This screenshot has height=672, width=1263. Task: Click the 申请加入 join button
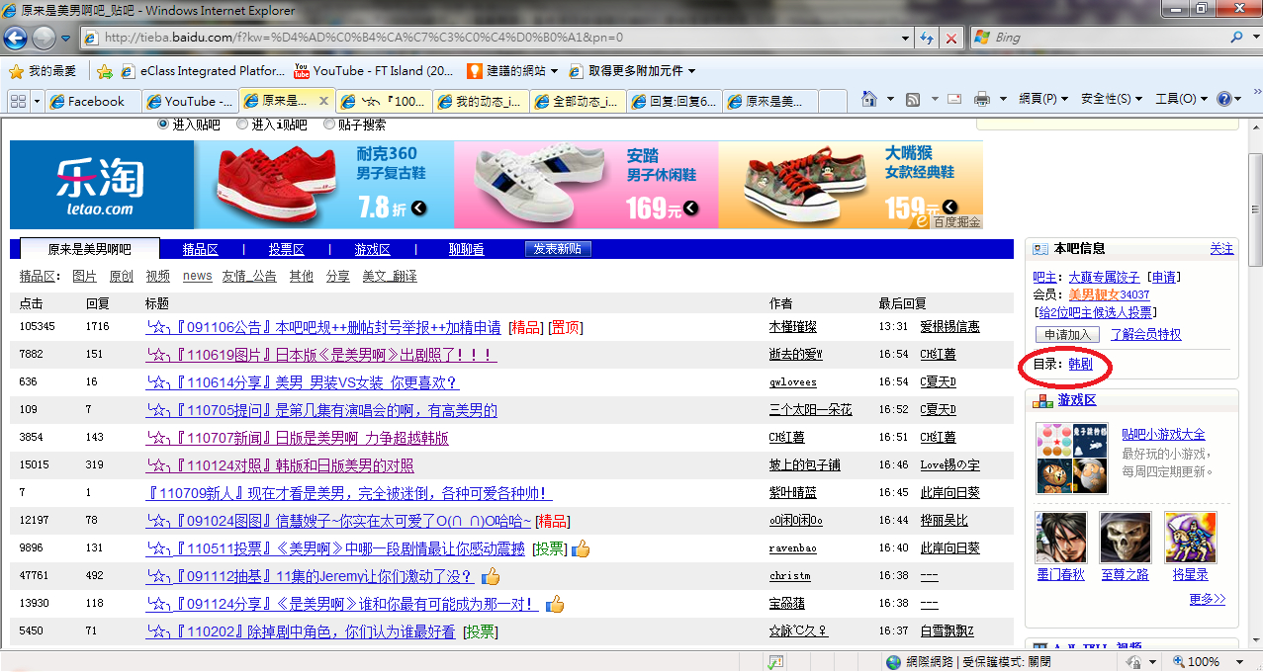[x=1067, y=334]
